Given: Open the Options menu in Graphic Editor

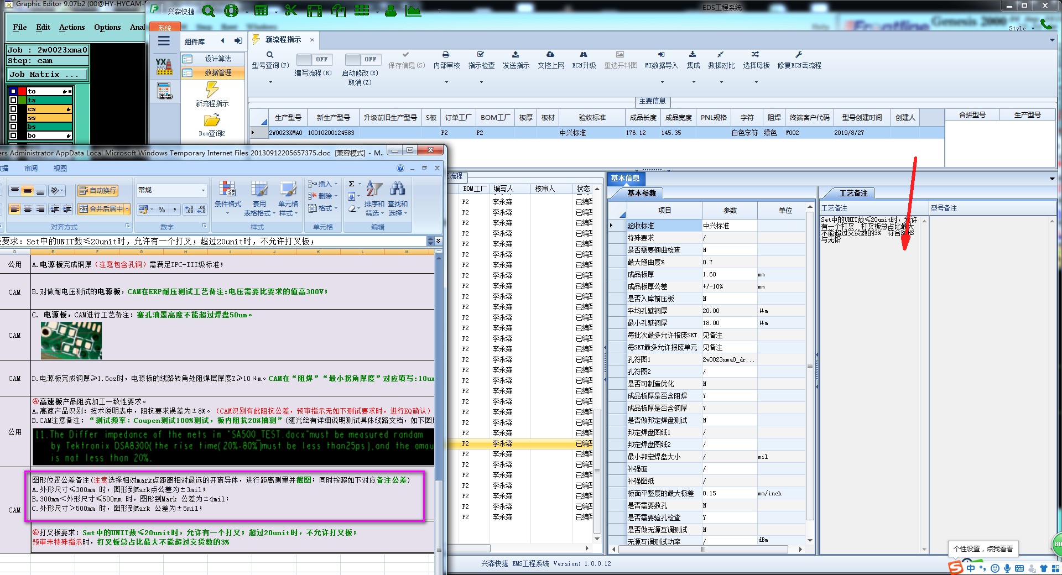Looking at the screenshot, I should click(107, 27).
